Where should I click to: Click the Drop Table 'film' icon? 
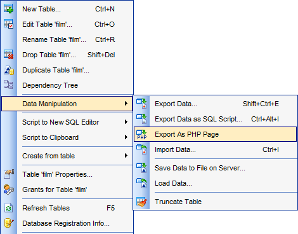point(8,55)
